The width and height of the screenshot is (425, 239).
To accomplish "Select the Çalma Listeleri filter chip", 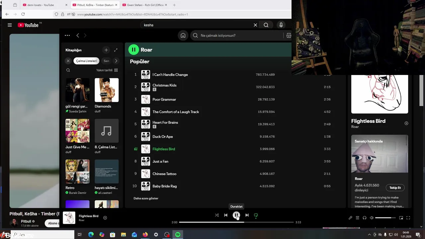I will [86, 61].
